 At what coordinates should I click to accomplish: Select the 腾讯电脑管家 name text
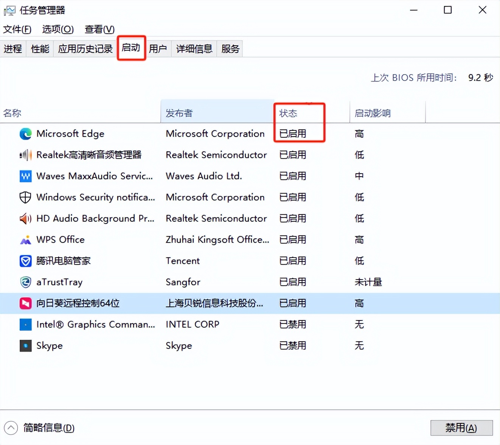64,261
